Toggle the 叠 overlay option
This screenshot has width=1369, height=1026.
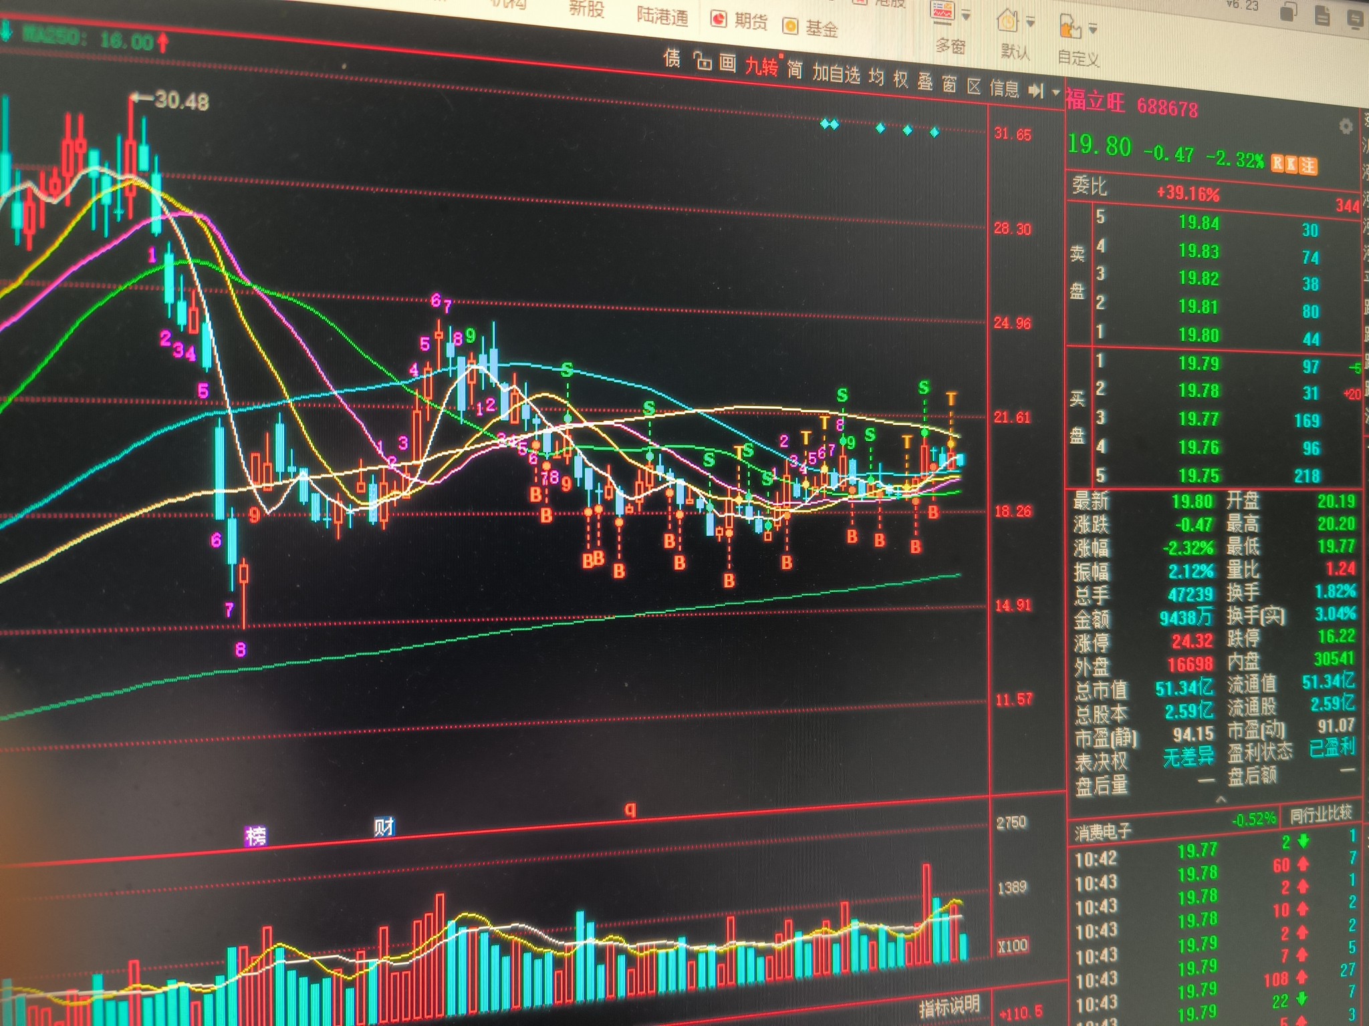click(925, 81)
